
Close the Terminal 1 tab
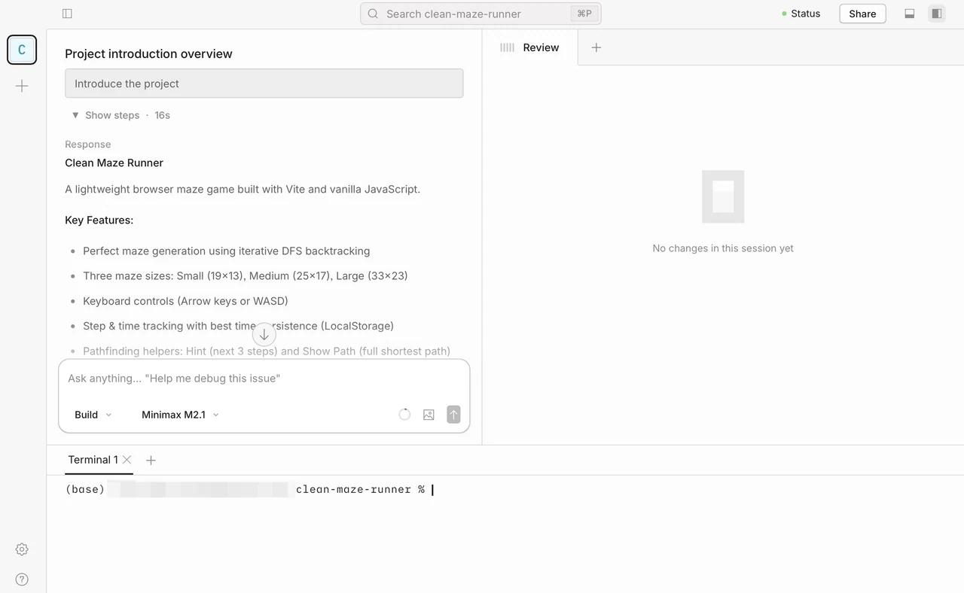coord(127,460)
